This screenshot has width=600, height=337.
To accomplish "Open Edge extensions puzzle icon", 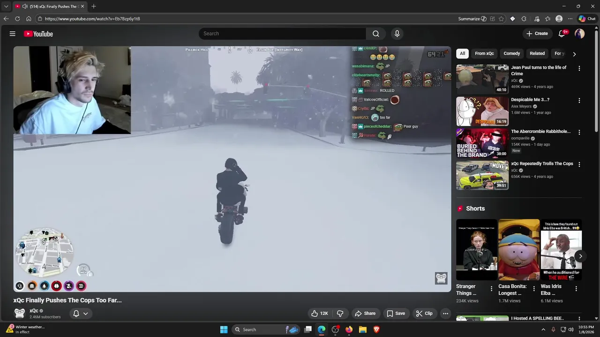I will pyautogui.click(x=524, y=19).
